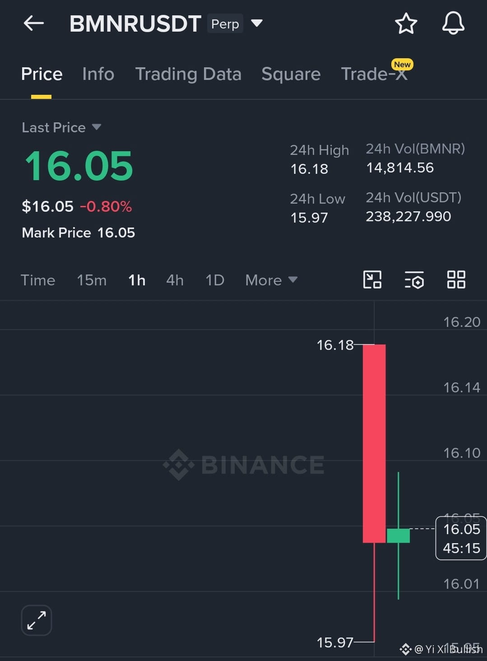Screen dimensions: 487x661
Task: Open the grid layout icon
Action: 456,279
